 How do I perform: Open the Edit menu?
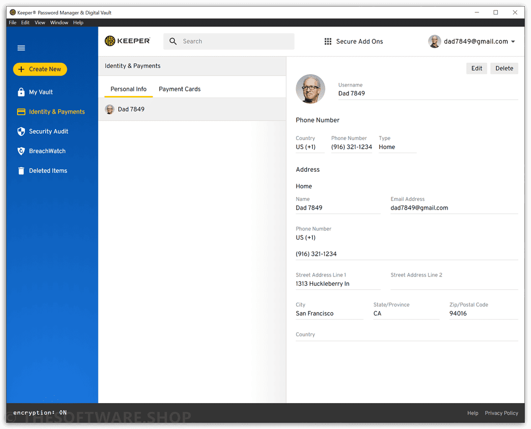click(x=25, y=22)
